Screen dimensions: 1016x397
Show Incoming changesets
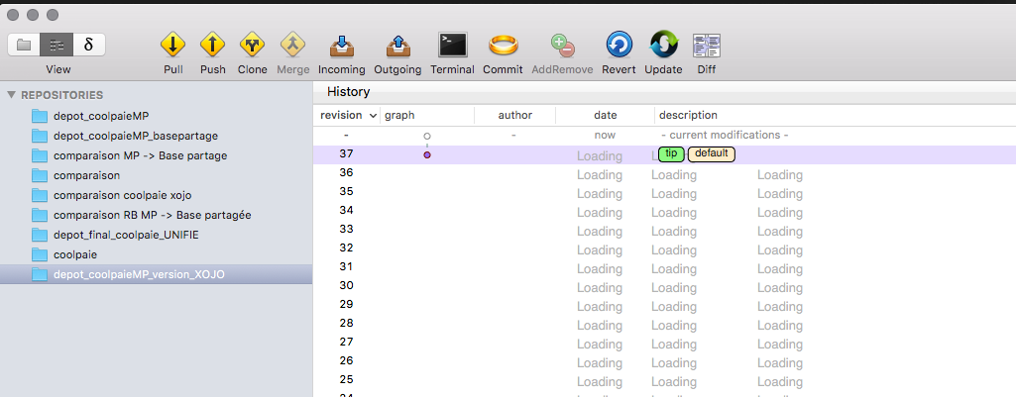(x=341, y=46)
